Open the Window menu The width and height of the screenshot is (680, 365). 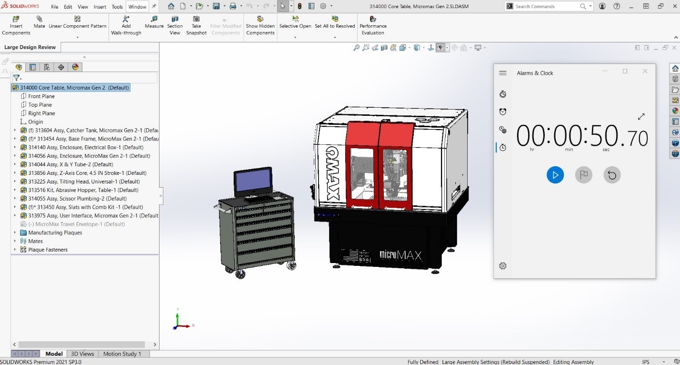(137, 7)
